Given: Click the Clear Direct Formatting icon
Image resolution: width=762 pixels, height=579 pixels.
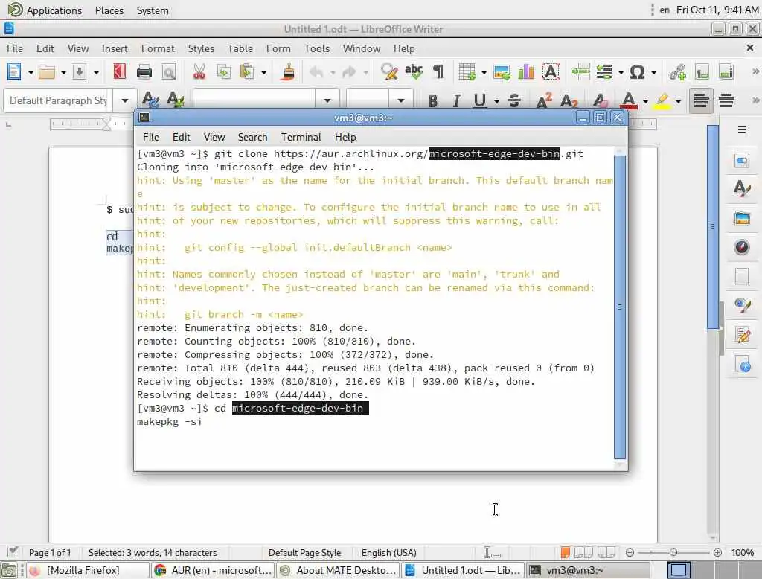Looking at the screenshot, I should [x=601, y=100].
